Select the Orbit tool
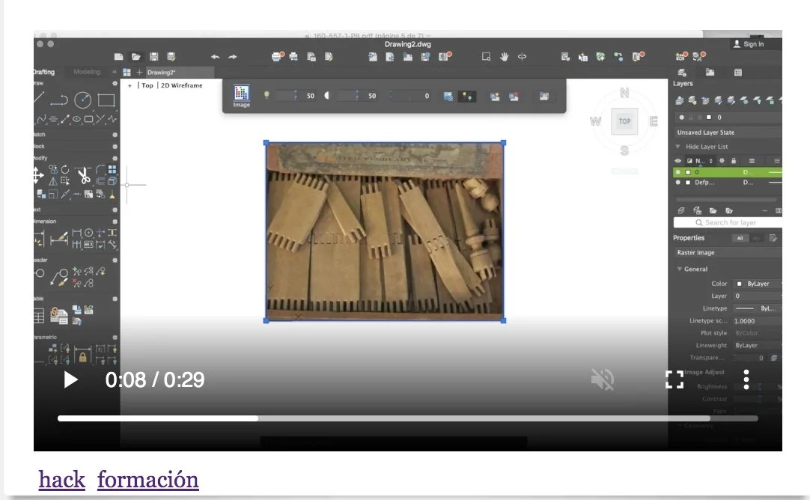This screenshot has height=500, width=810. click(523, 57)
